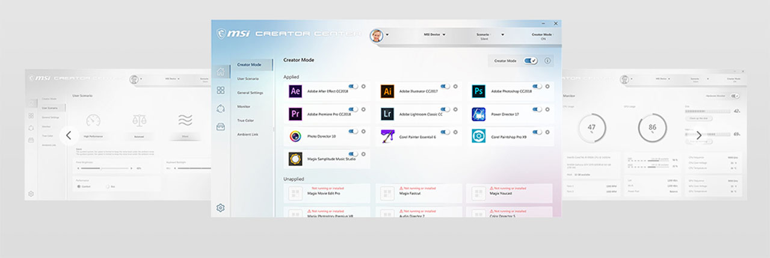Click the info icon beside Creator Mode toggle
Image resolution: width=770 pixels, height=258 pixels.
(x=547, y=61)
